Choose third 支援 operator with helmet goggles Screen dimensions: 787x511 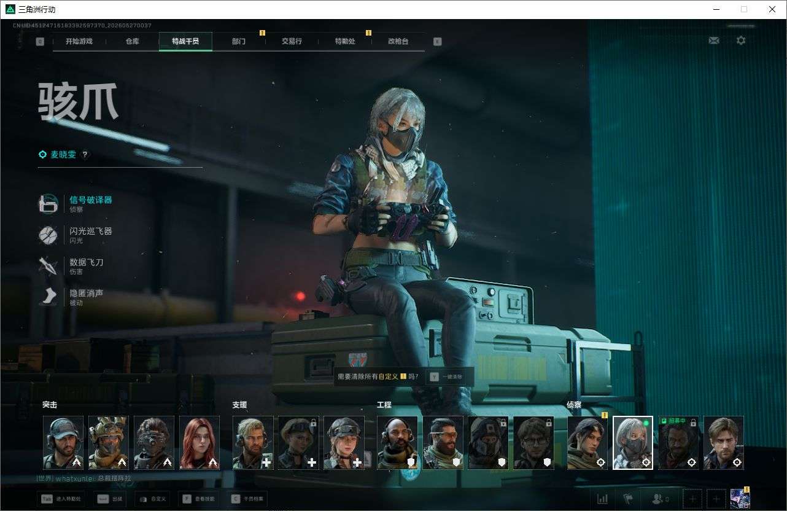tap(344, 443)
